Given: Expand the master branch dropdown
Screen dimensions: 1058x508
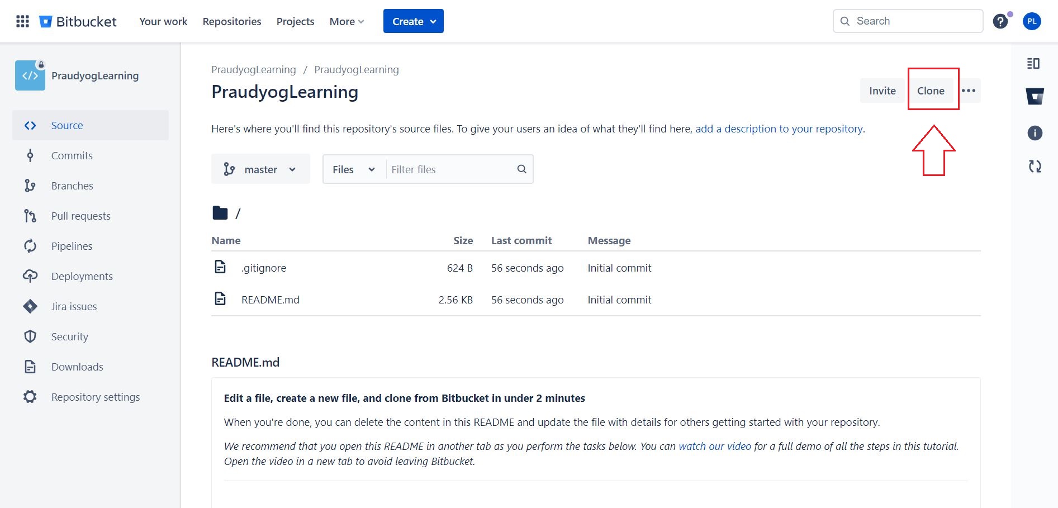Looking at the screenshot, I should pyautogui.click(x=260, y=169).
